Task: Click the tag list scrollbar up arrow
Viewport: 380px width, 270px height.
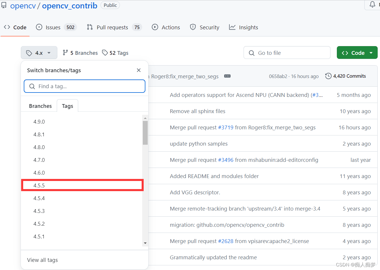Action: pos(145,118)
